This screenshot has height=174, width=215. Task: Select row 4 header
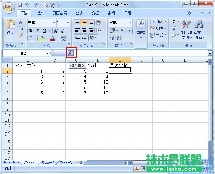pos(7,82)
